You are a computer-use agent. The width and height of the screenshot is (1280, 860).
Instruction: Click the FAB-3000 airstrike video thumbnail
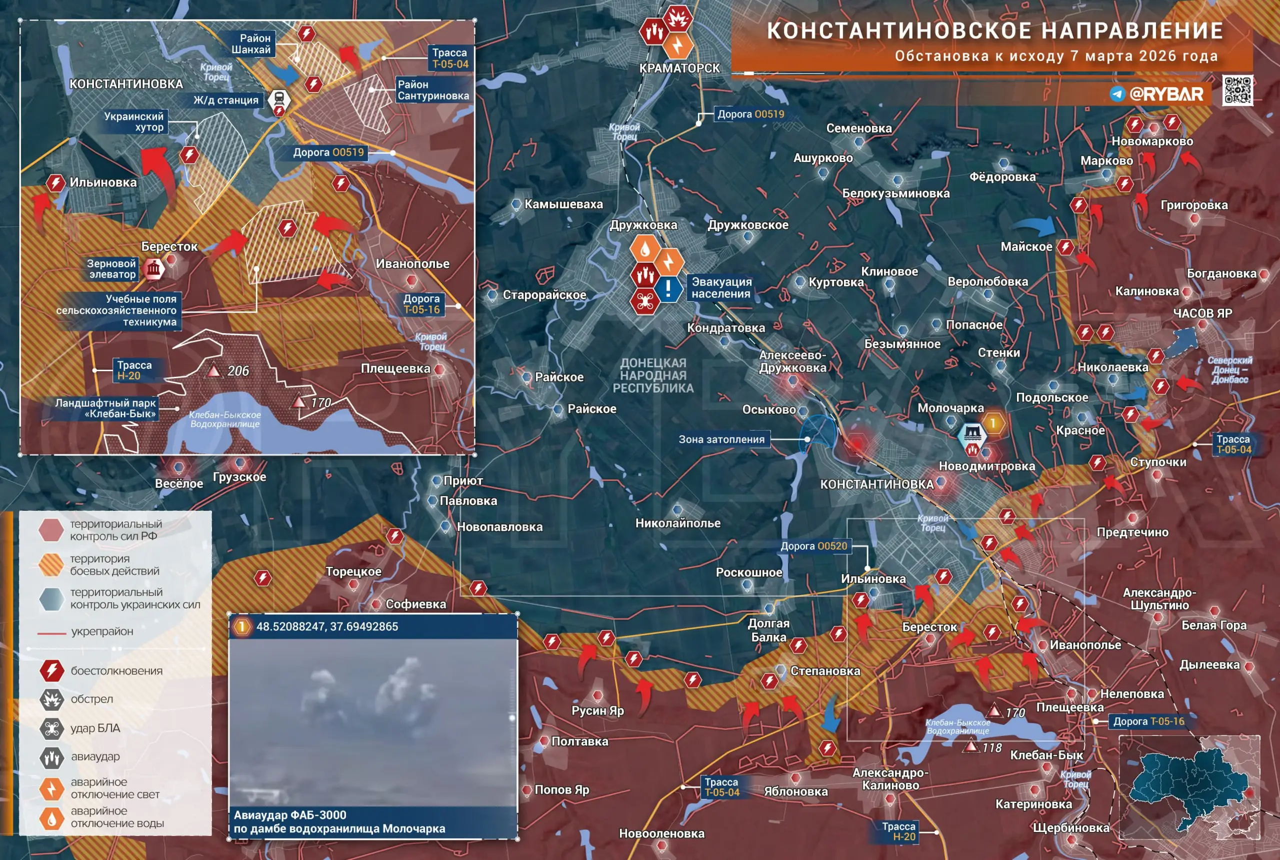[x=373, y=722]
